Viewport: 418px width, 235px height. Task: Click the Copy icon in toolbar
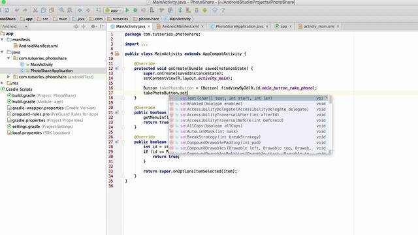tap(43, 10)
